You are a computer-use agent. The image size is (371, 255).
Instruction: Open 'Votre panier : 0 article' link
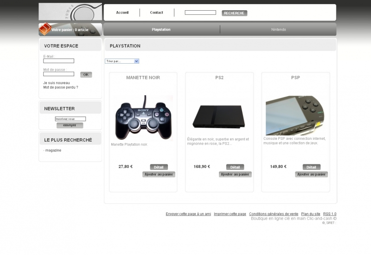click(70, 30)
